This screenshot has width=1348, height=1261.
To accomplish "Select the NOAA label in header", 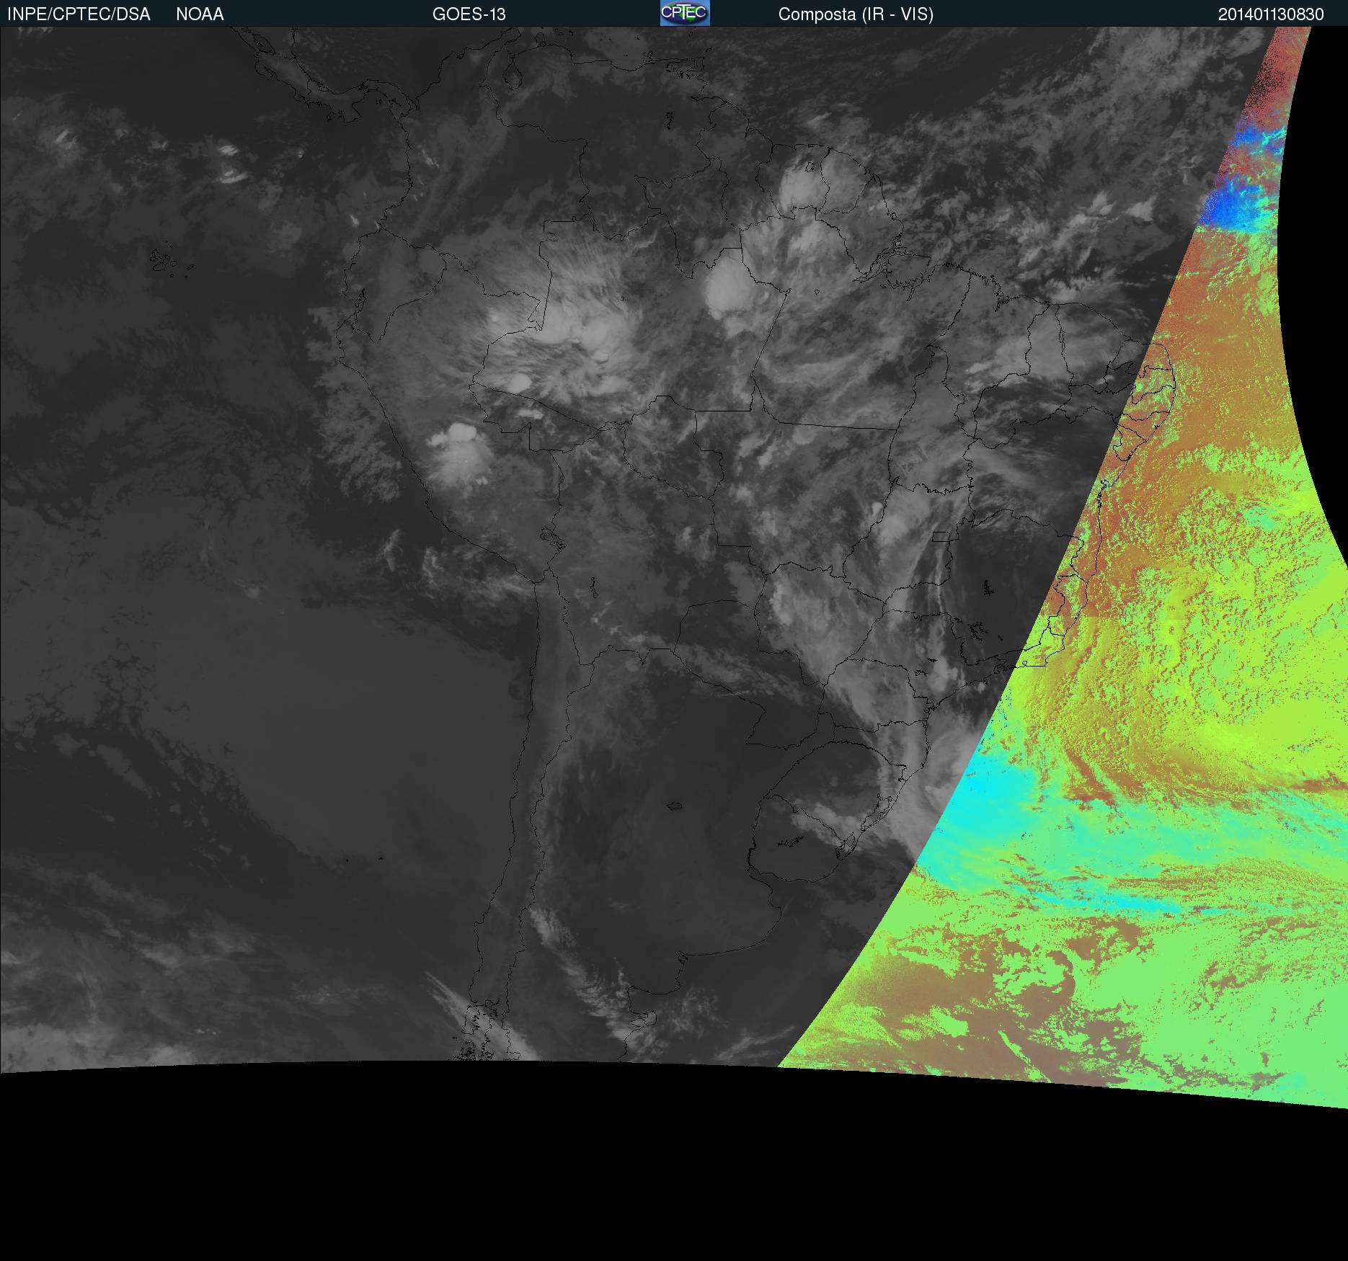I will coord(200,14).
